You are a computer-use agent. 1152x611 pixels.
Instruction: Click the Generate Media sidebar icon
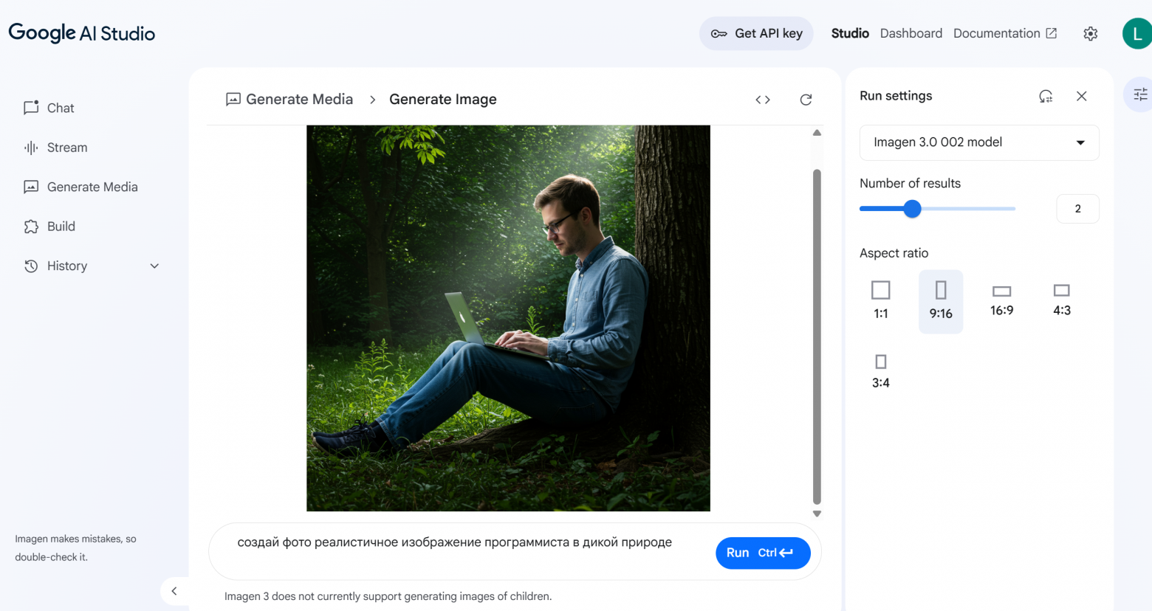tap(30, 187)
